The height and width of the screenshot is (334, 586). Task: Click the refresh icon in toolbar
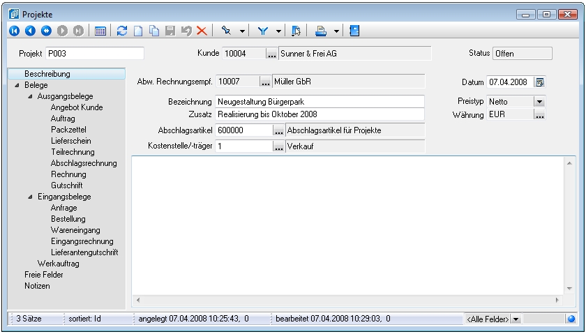pyautogui.click(x=122, y=31)
